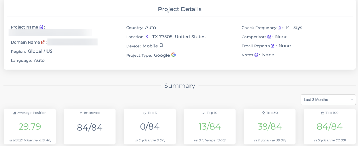358x146 pixels.
Task: Select the Improved 84/84 summary card
Action: click(90, 127)
